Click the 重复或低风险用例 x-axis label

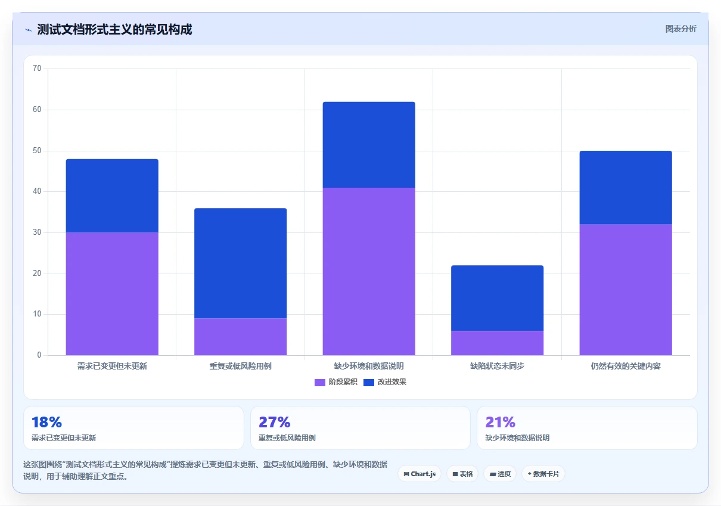tap(241, 366)
